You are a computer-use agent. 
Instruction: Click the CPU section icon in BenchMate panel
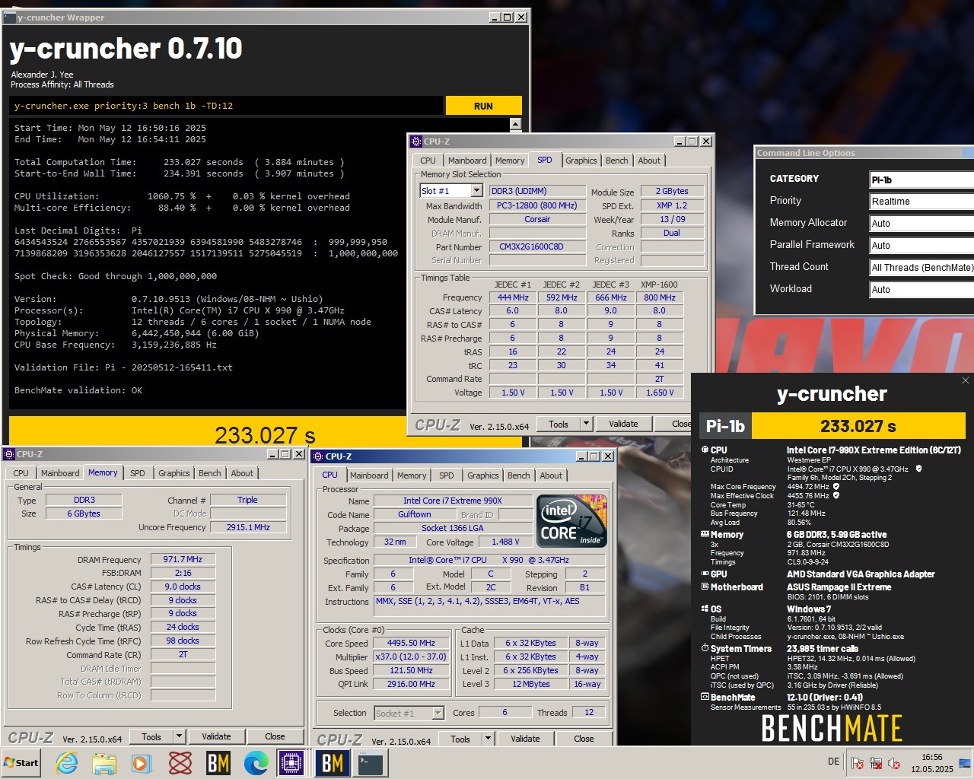(704, 450)
